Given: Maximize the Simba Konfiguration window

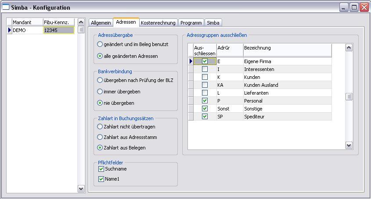Looking at the screenshot, I should 354,7.
